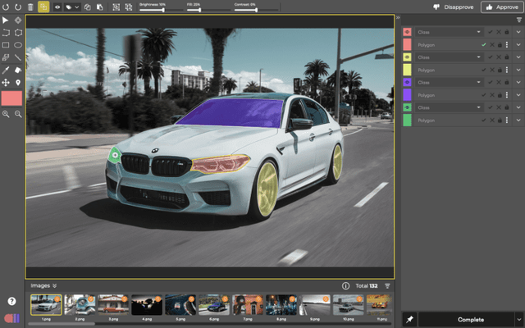Open the annotations panel filter icon
The height and width of the screenshot is (328, 525).
click(519, 20)
